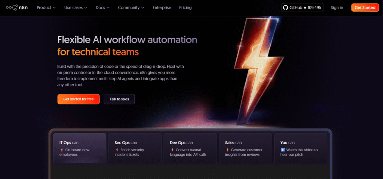
Task: Click the star icon beside 109,495
Action: click(x=305, y=7)
